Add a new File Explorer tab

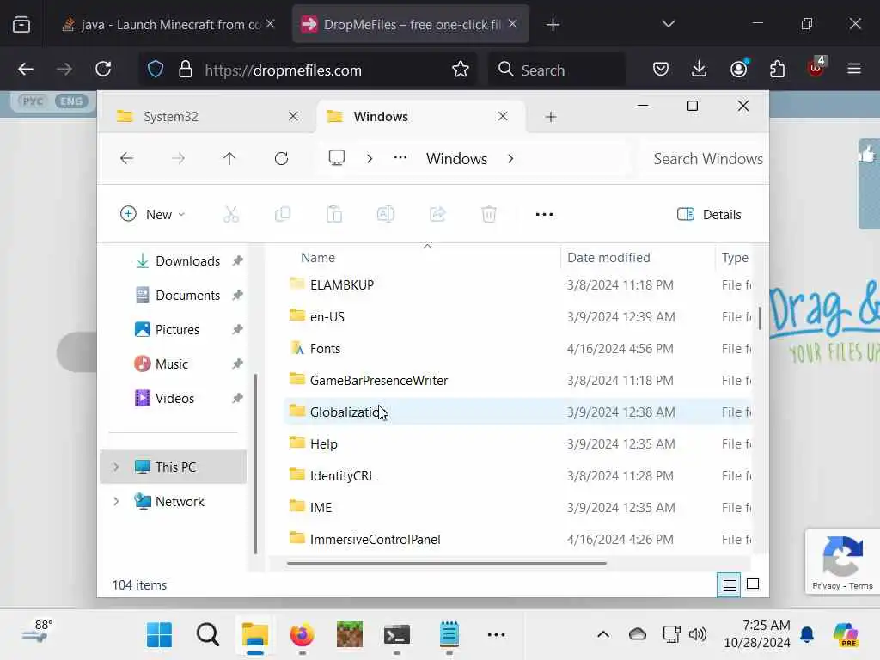[551, 117]
